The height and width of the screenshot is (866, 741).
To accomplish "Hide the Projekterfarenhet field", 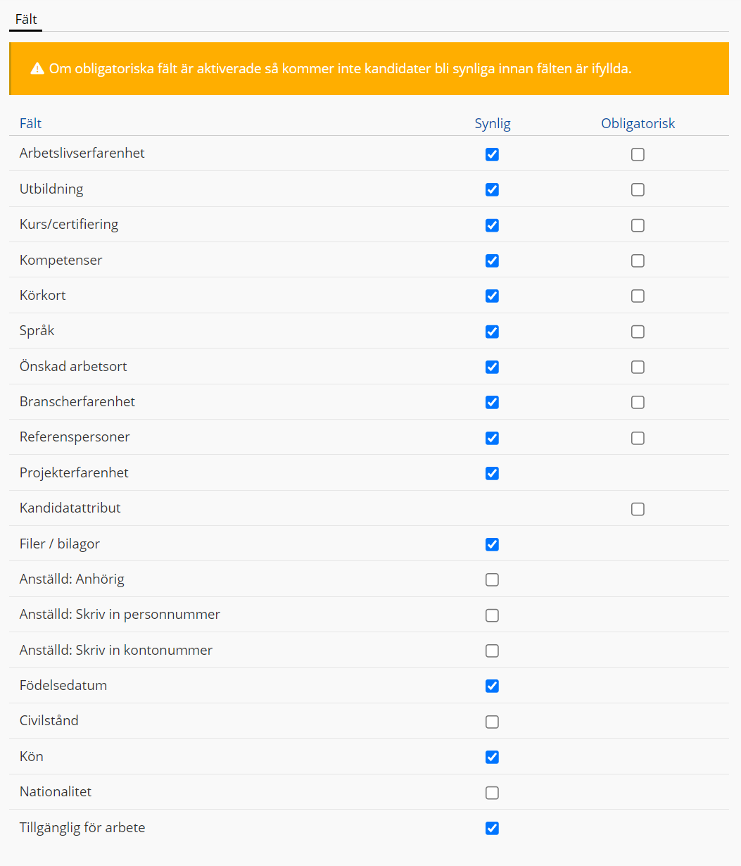I will pyautogui.click(x=492, y=473).
